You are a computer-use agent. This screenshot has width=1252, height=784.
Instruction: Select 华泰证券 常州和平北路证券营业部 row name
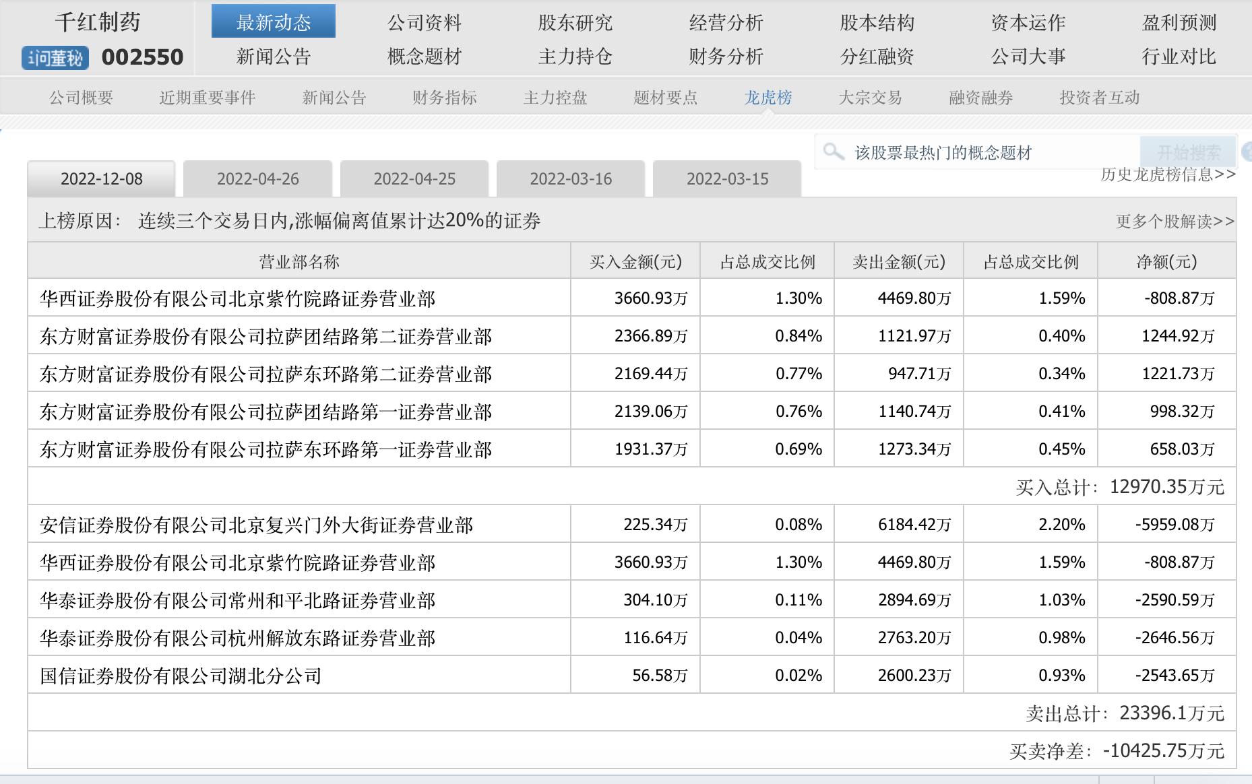(x=238, y=600)
